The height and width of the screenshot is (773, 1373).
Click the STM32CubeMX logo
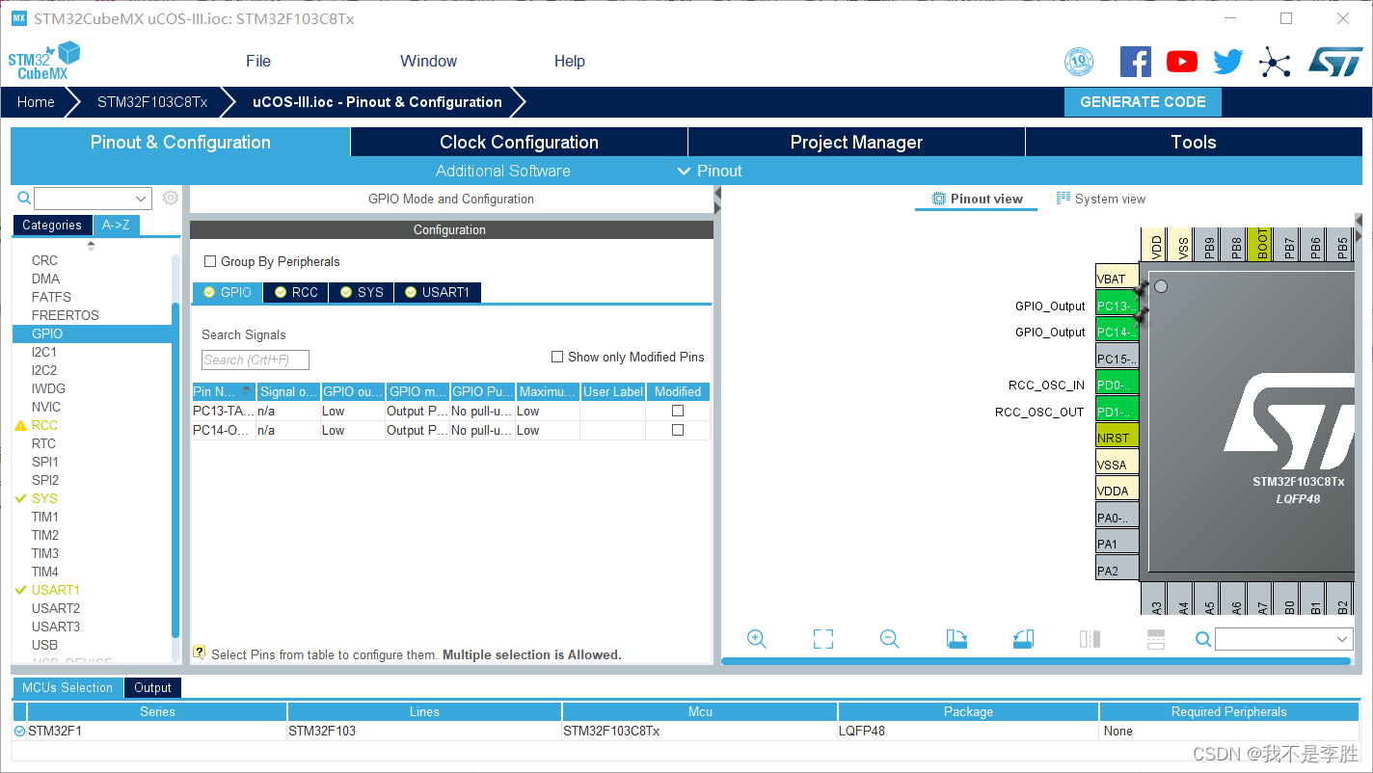coord(44,61)
